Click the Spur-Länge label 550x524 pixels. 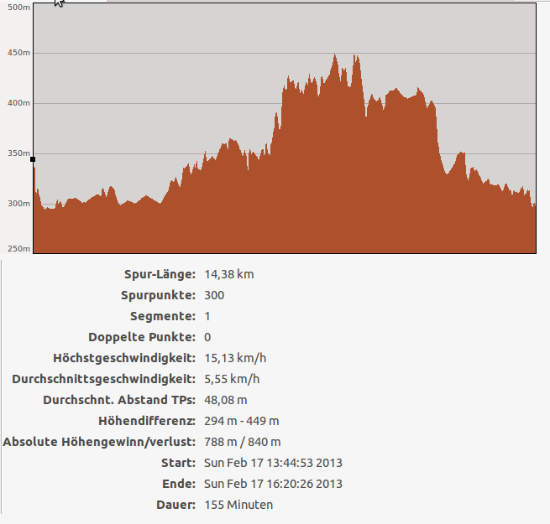160,274
